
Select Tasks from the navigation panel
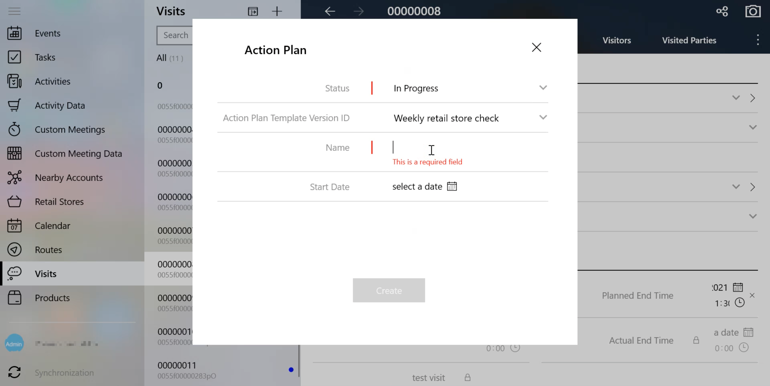point(45,57)
